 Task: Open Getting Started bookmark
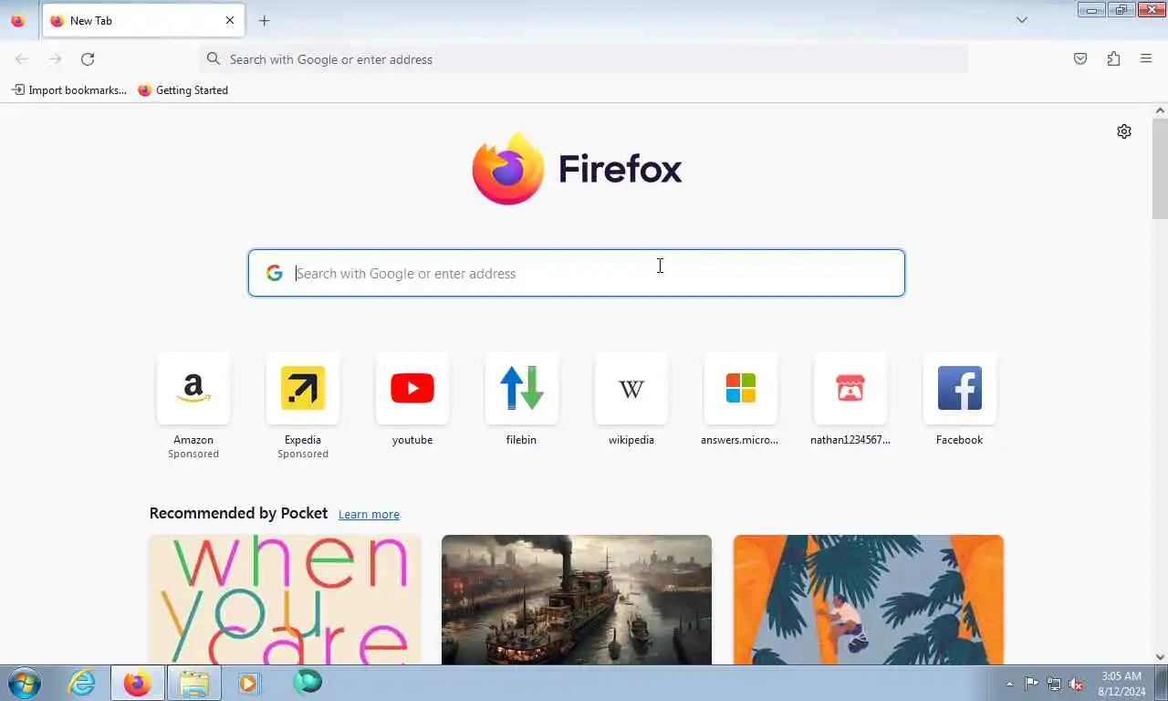[182, 90]
